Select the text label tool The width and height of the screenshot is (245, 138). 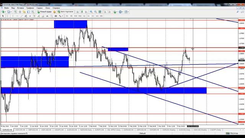[34, 16]
